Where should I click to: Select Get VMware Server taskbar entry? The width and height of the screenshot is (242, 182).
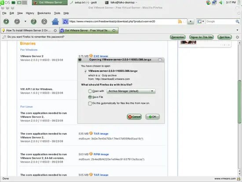pyautogui.click(x=50, y=3)
